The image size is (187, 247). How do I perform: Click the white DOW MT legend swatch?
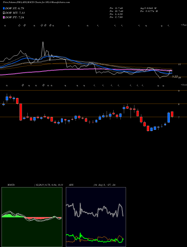click(4, 13)
